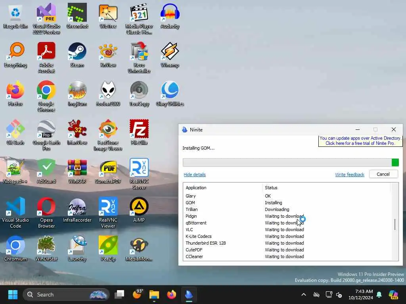Screen dimensions: 406x304
Task: Select the Trillian row in list
Action: click(x=287, y=209)
